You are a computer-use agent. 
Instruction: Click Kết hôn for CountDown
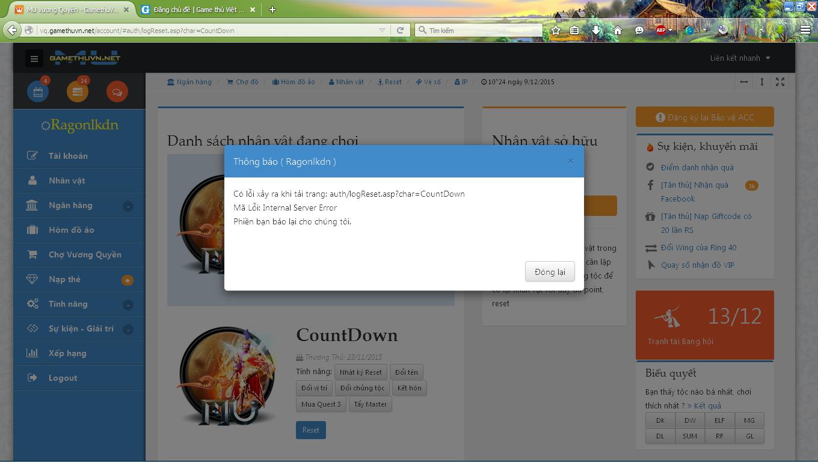[409, 388]
